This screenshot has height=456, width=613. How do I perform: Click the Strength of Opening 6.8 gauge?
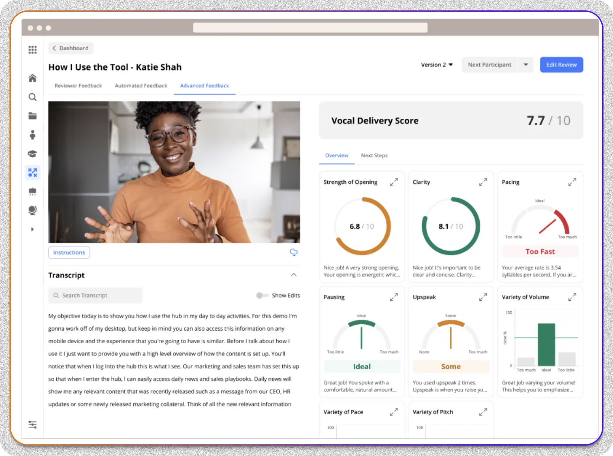tap(362, 226)
